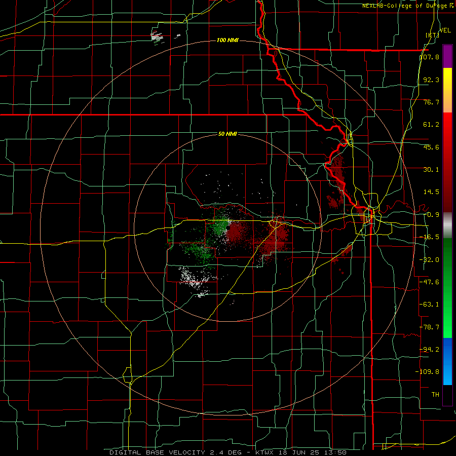
Task: Click the TH label on legend
Action: 435,395
